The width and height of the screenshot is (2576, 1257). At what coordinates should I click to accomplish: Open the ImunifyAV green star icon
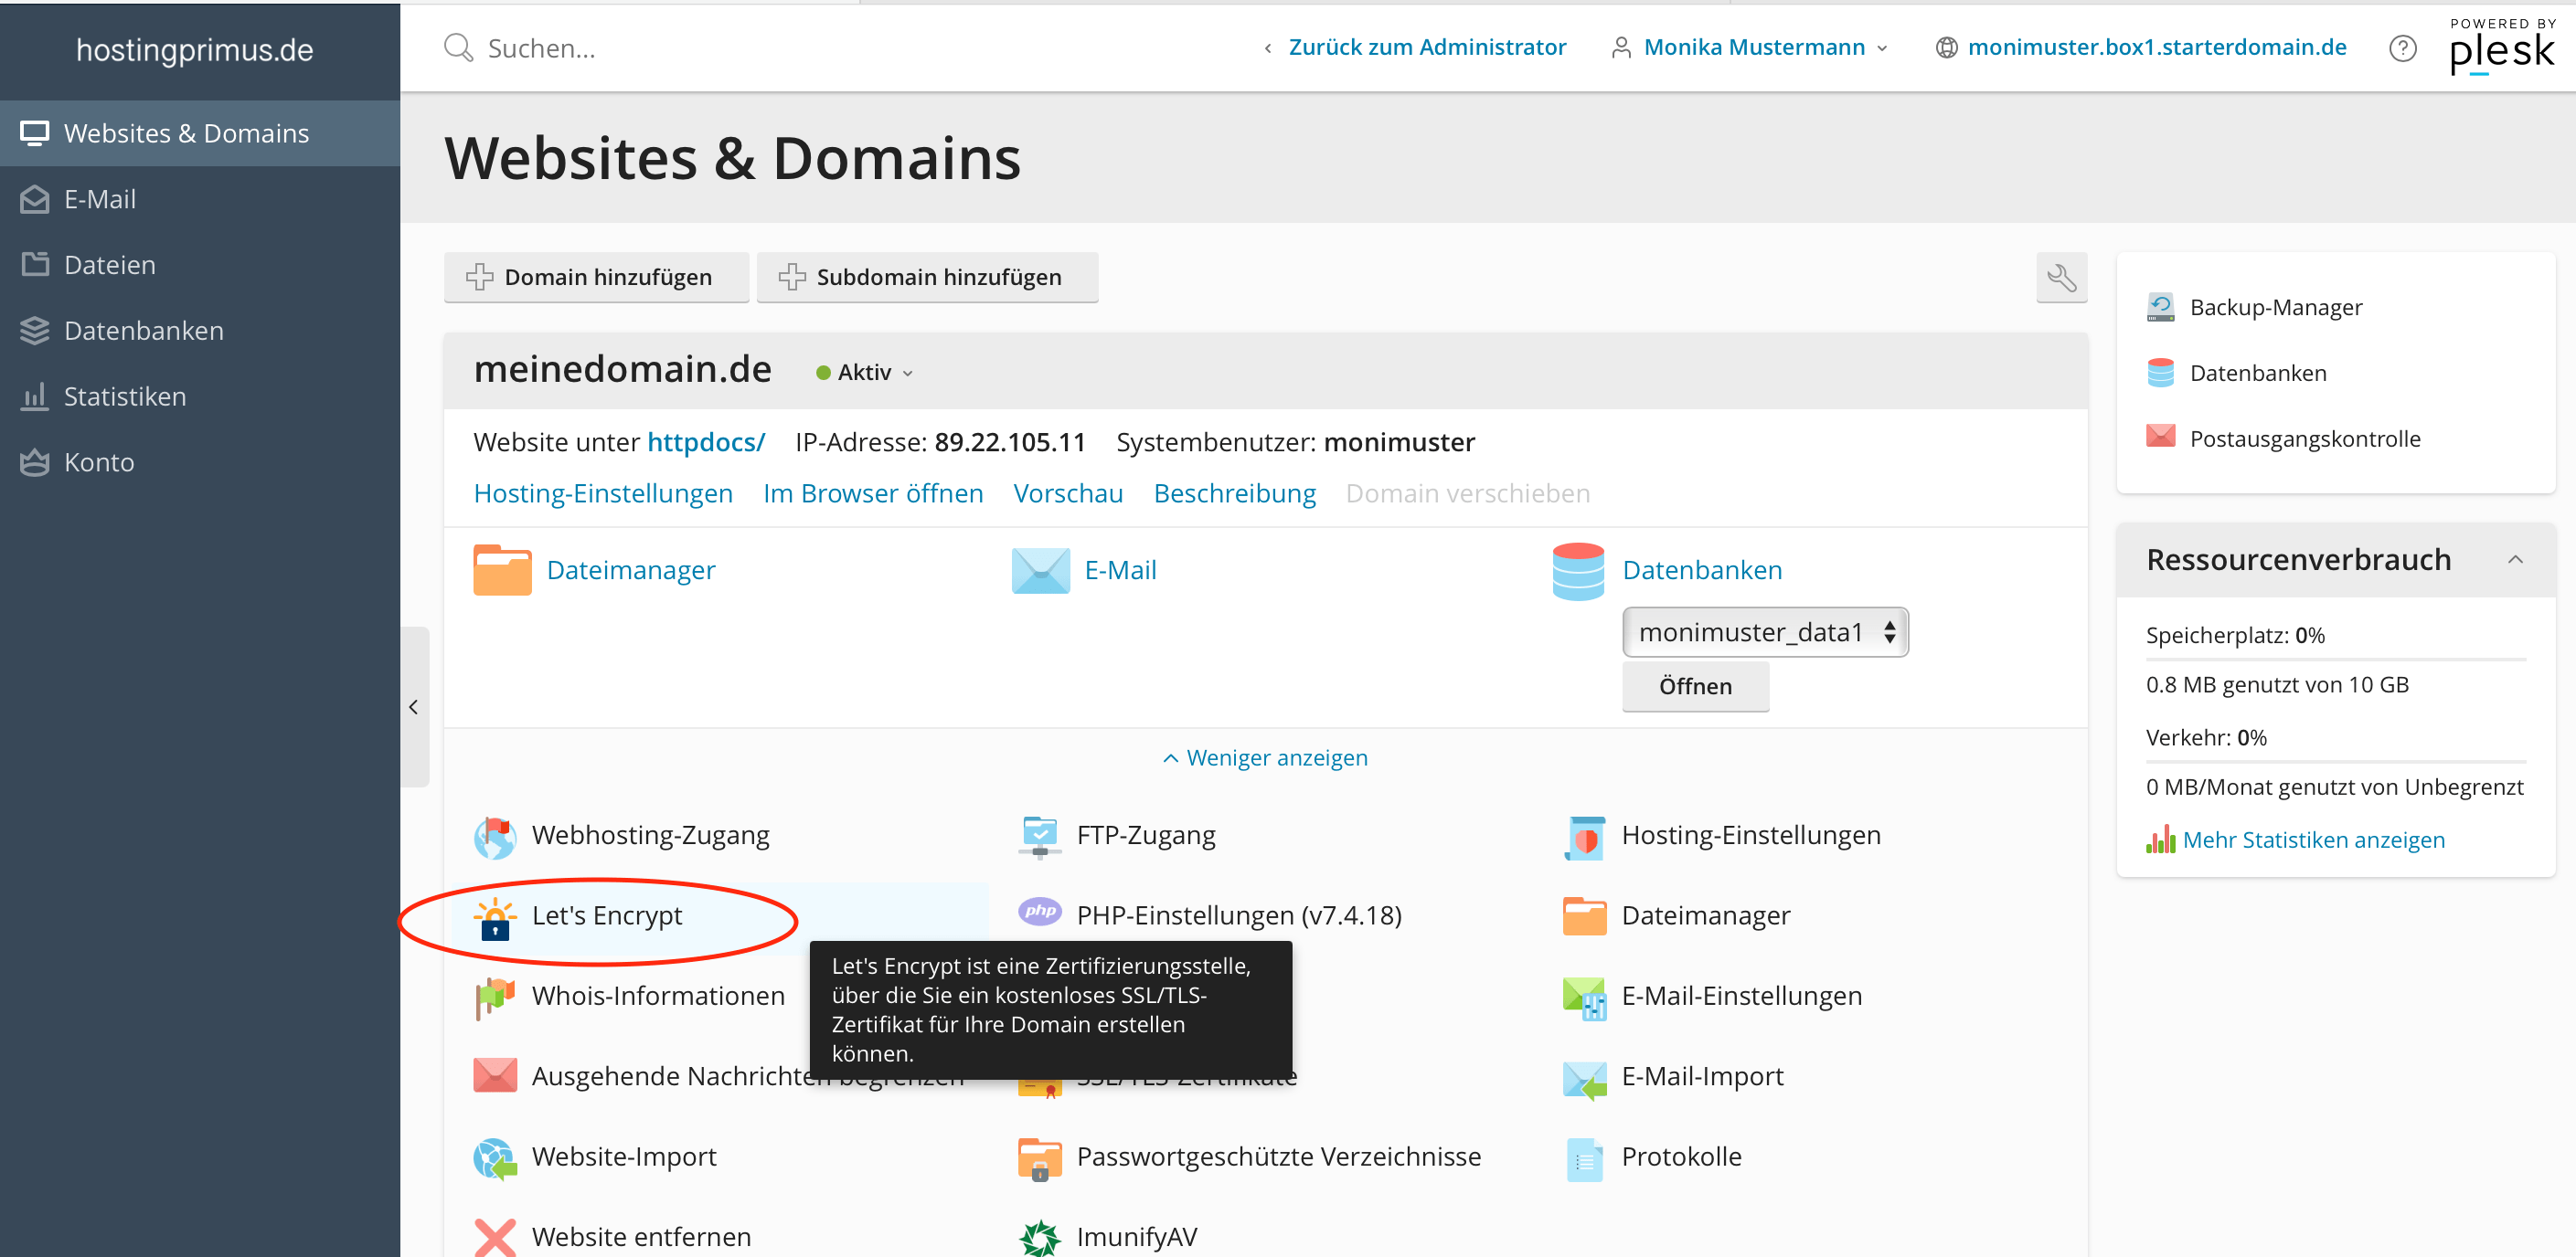pyautogui.click(x=1040, y=1237)
